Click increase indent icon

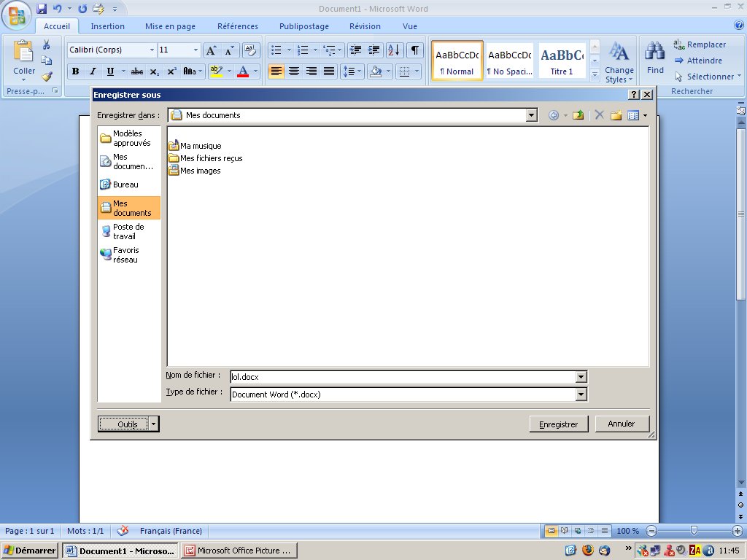(x=374, y=50)
